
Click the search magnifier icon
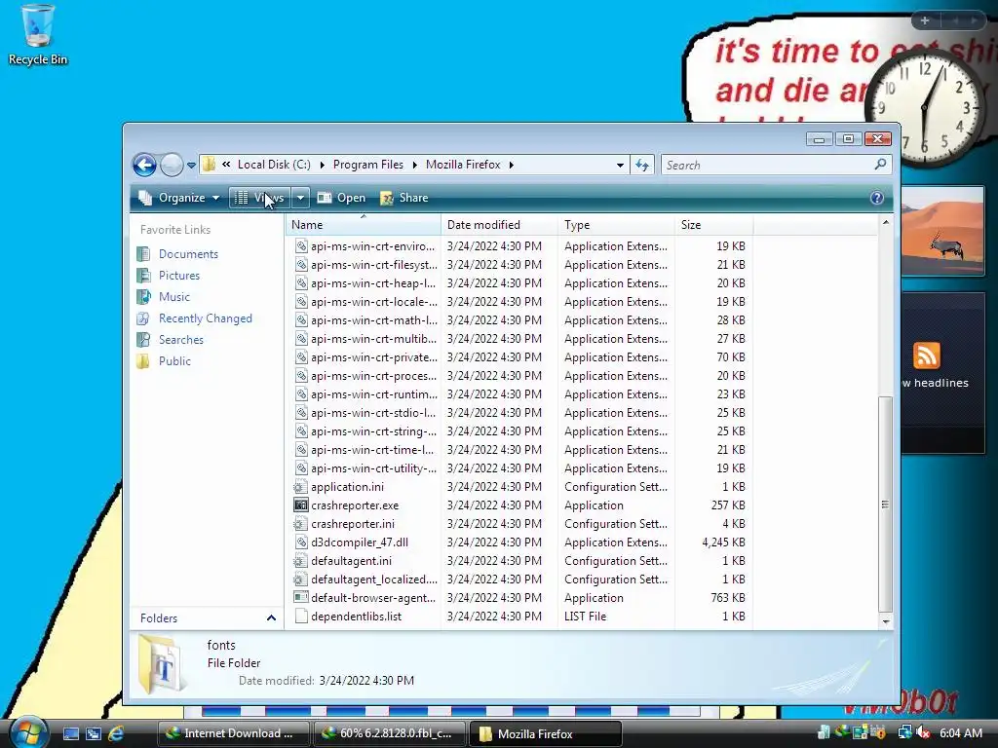(x=880, y=165)
